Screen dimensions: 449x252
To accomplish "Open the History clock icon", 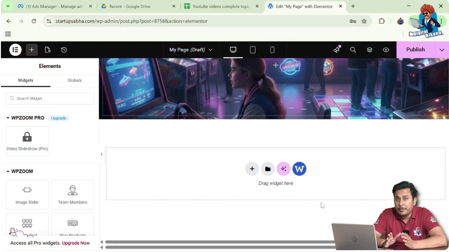I will (64, 49).
